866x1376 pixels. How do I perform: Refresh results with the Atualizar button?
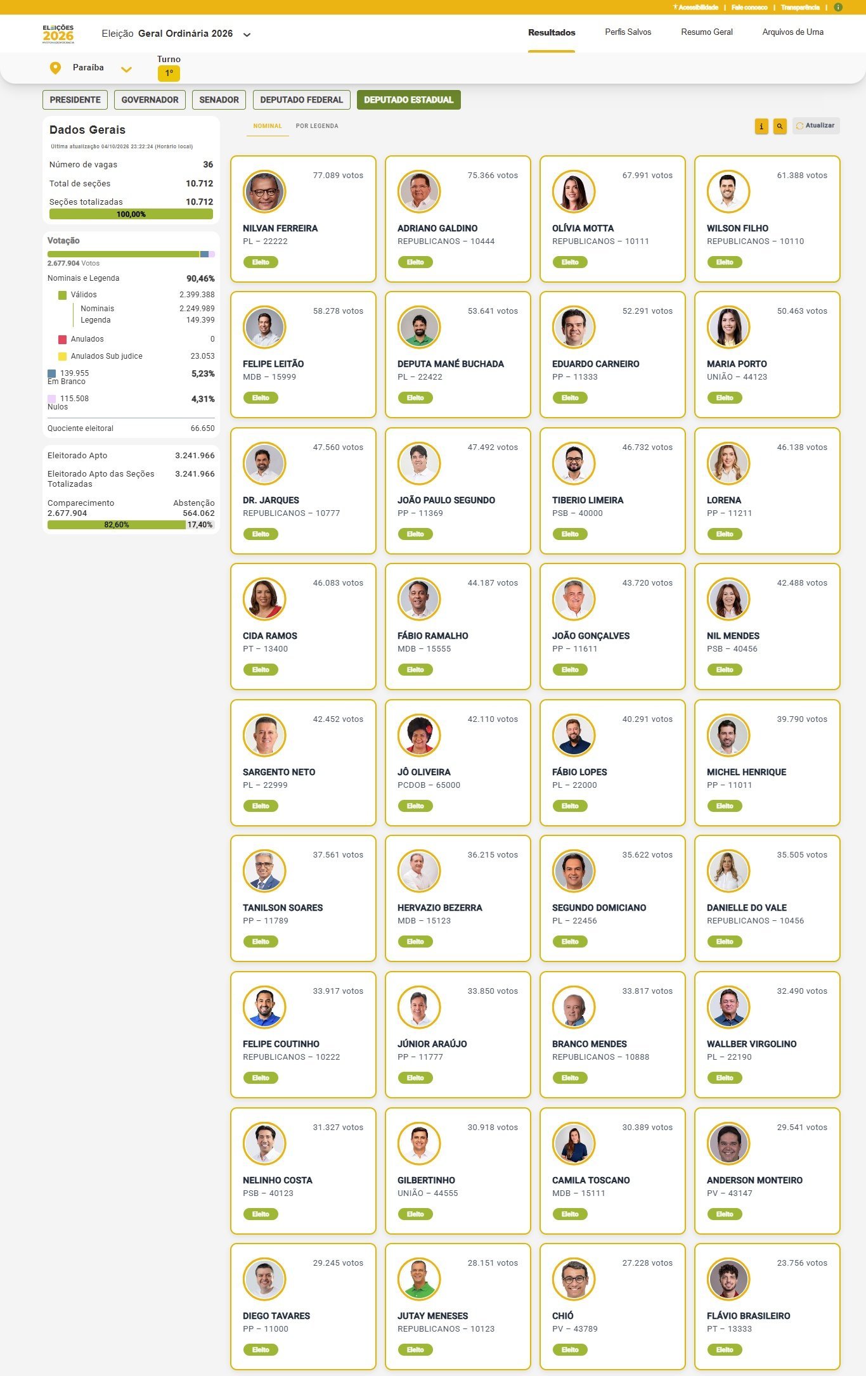tap(816, 125)
